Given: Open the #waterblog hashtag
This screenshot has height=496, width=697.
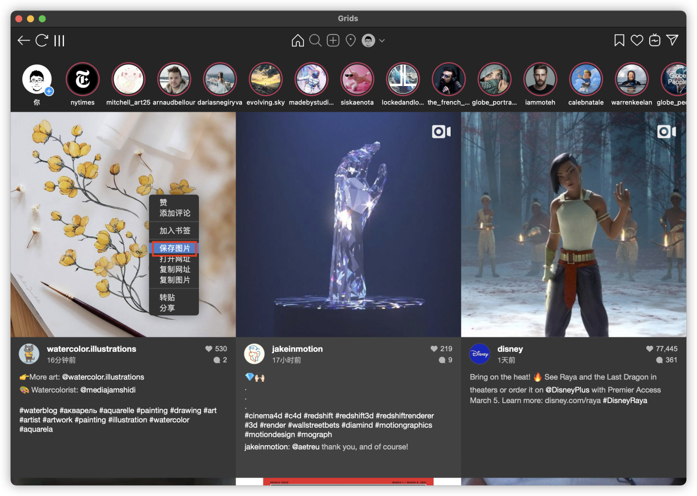Looking at the screenshot, I should pos(38,410).
